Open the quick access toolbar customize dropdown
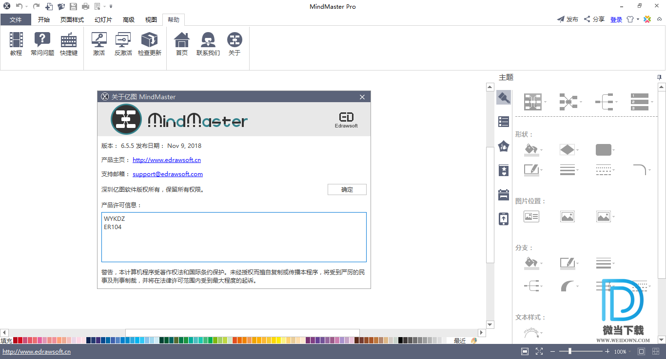Screen dimensions: 666x359 pos(111,6)
